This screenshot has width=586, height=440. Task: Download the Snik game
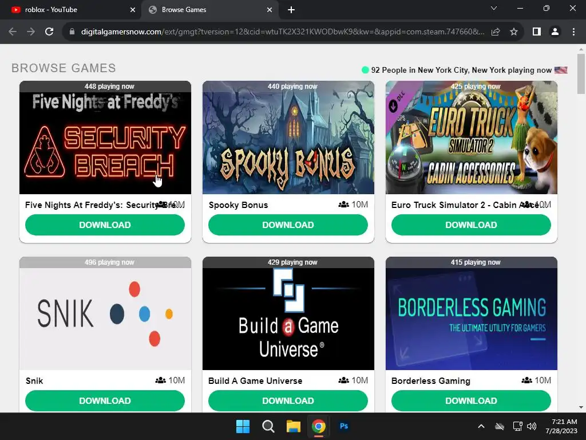pos(105,400)
